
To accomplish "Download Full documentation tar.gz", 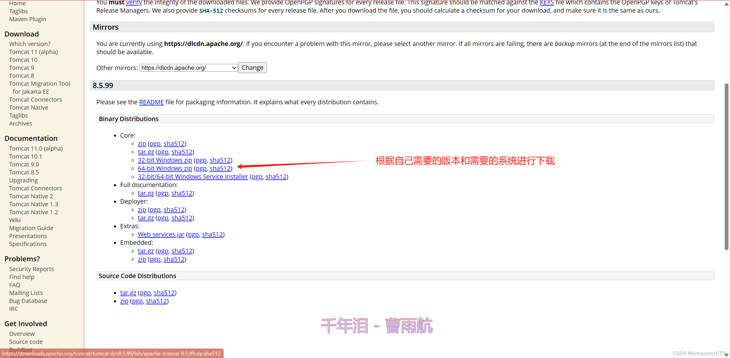I will pyautogui.click(x=146, y=193).
